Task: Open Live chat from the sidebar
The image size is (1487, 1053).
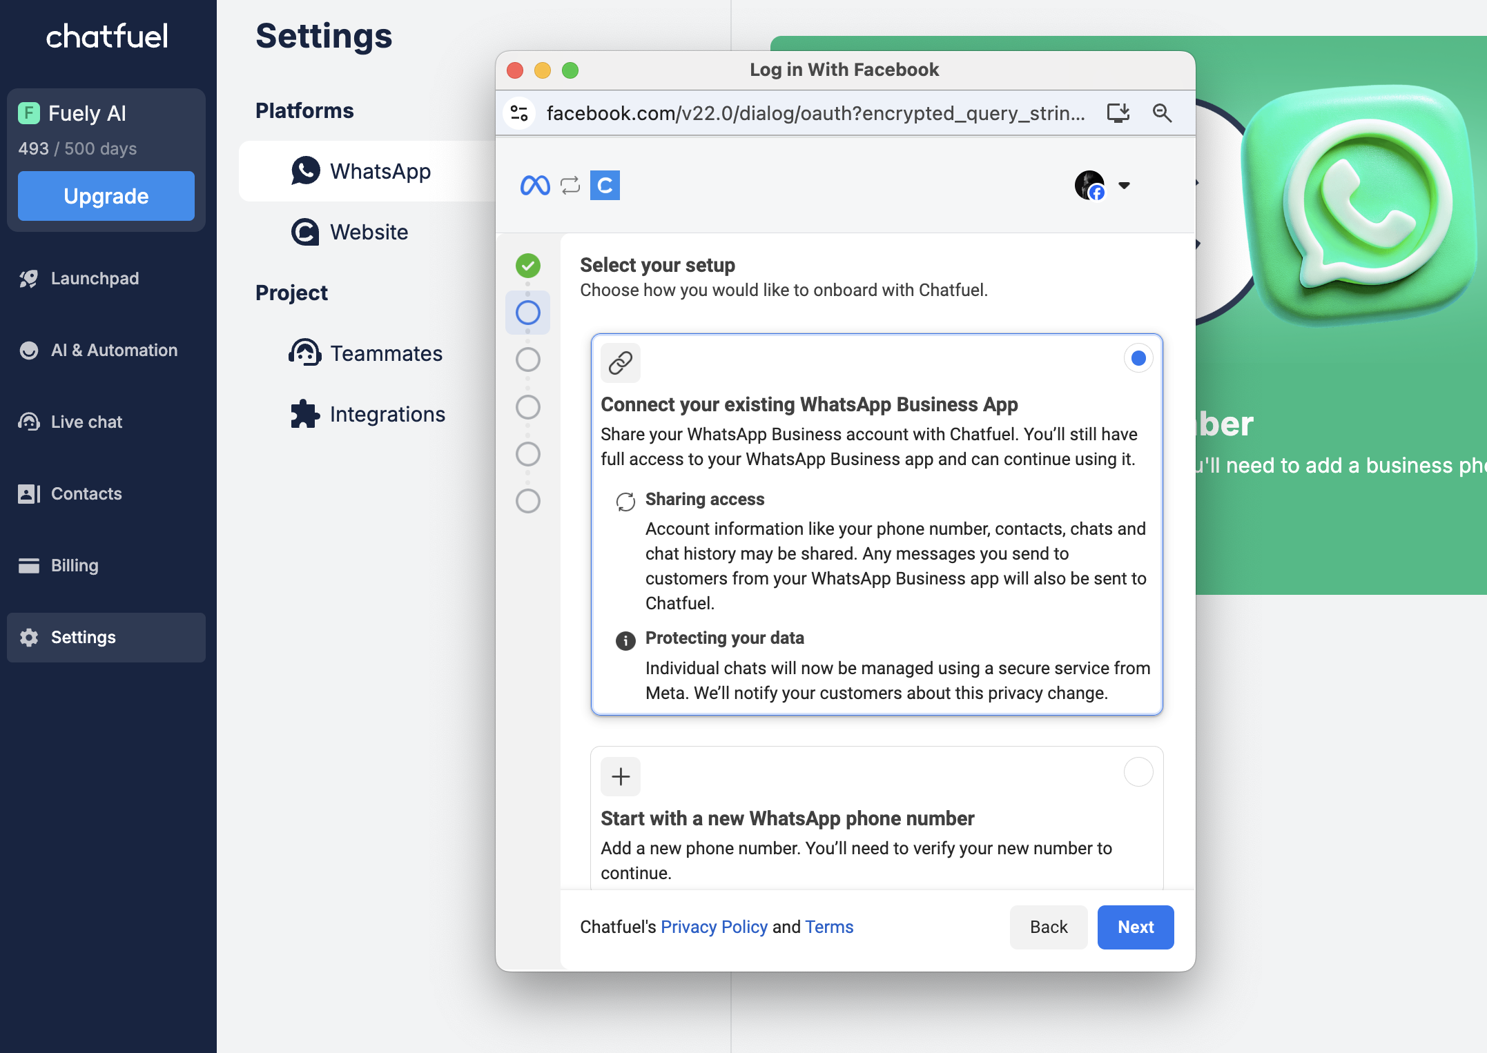Action: tap(86, 422)
